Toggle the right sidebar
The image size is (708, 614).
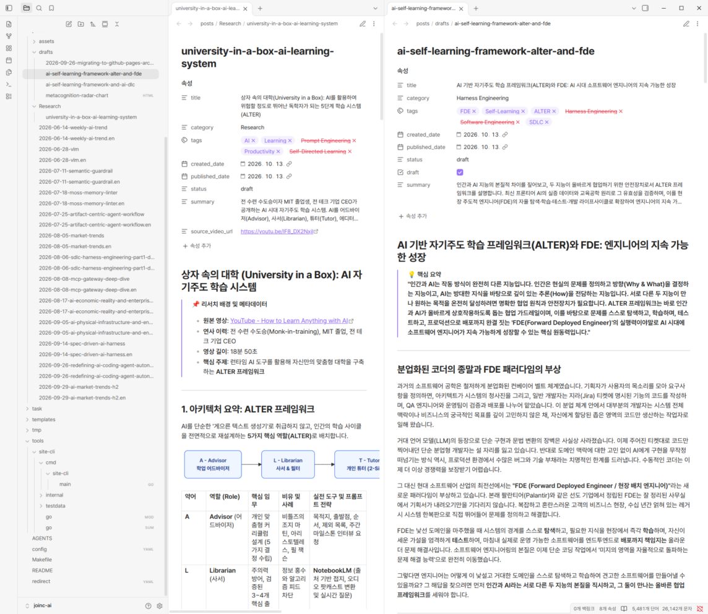(645, 8)
